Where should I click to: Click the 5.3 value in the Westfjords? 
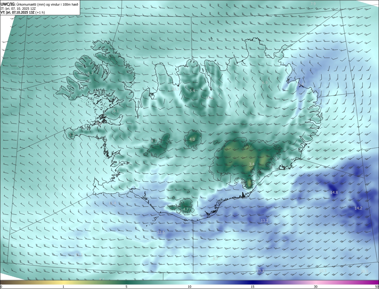[90, 73]
